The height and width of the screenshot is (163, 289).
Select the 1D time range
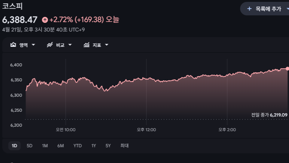15,146
